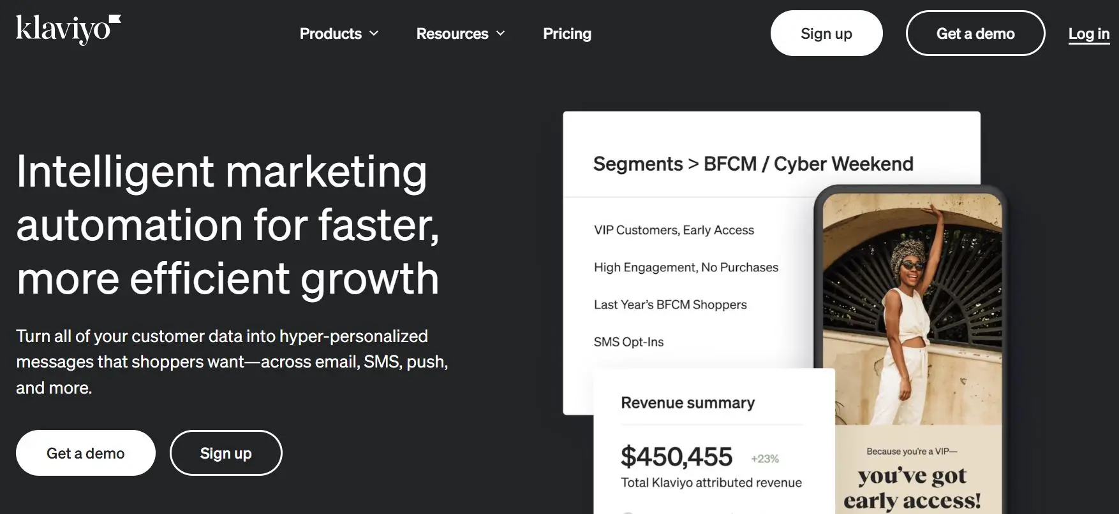Expand the Products chevron arrow
Viewport: 1119px width, 514px height.
[374, 33]
